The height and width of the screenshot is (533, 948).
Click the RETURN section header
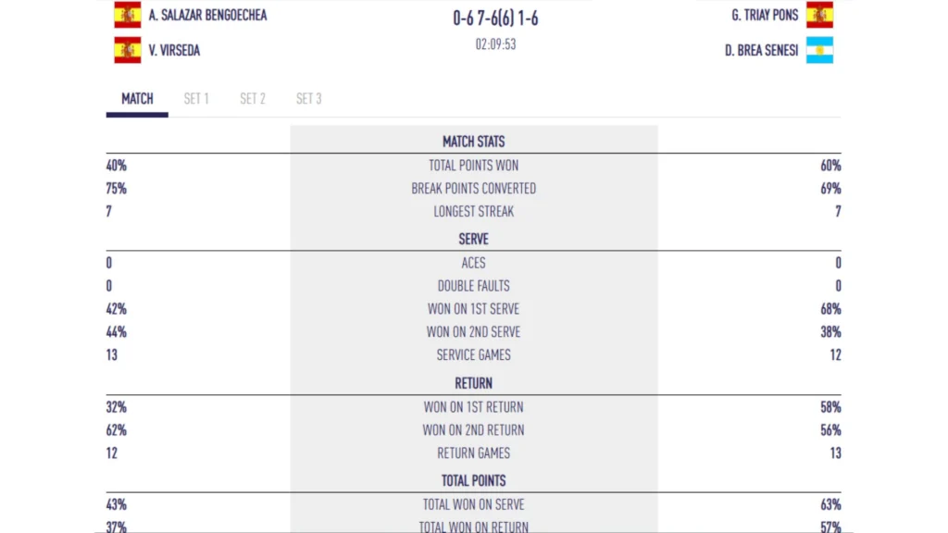tap(473, 383)
